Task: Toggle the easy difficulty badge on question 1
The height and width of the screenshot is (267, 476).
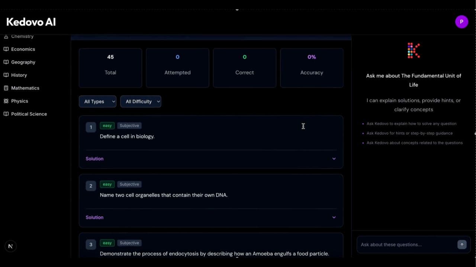Action: (x=107, y=125)
